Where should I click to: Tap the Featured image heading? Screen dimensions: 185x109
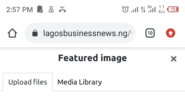(x=92, y=58)
